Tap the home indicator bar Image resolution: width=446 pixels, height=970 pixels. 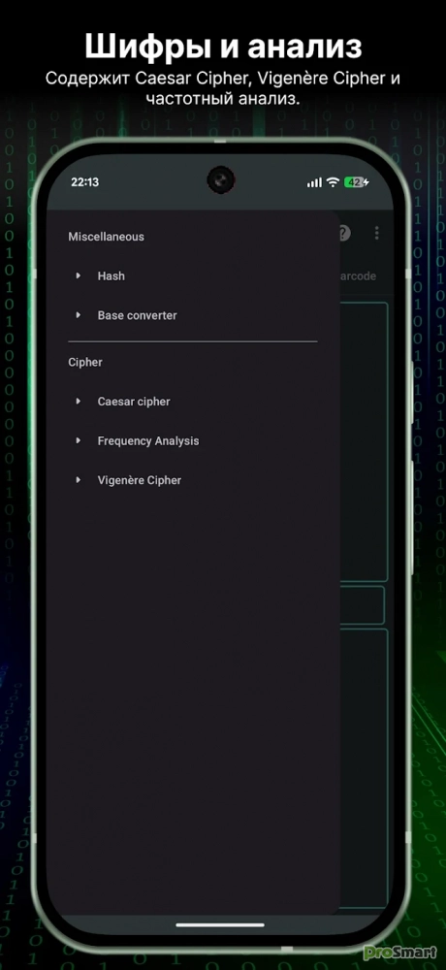[x=220, y=924]
